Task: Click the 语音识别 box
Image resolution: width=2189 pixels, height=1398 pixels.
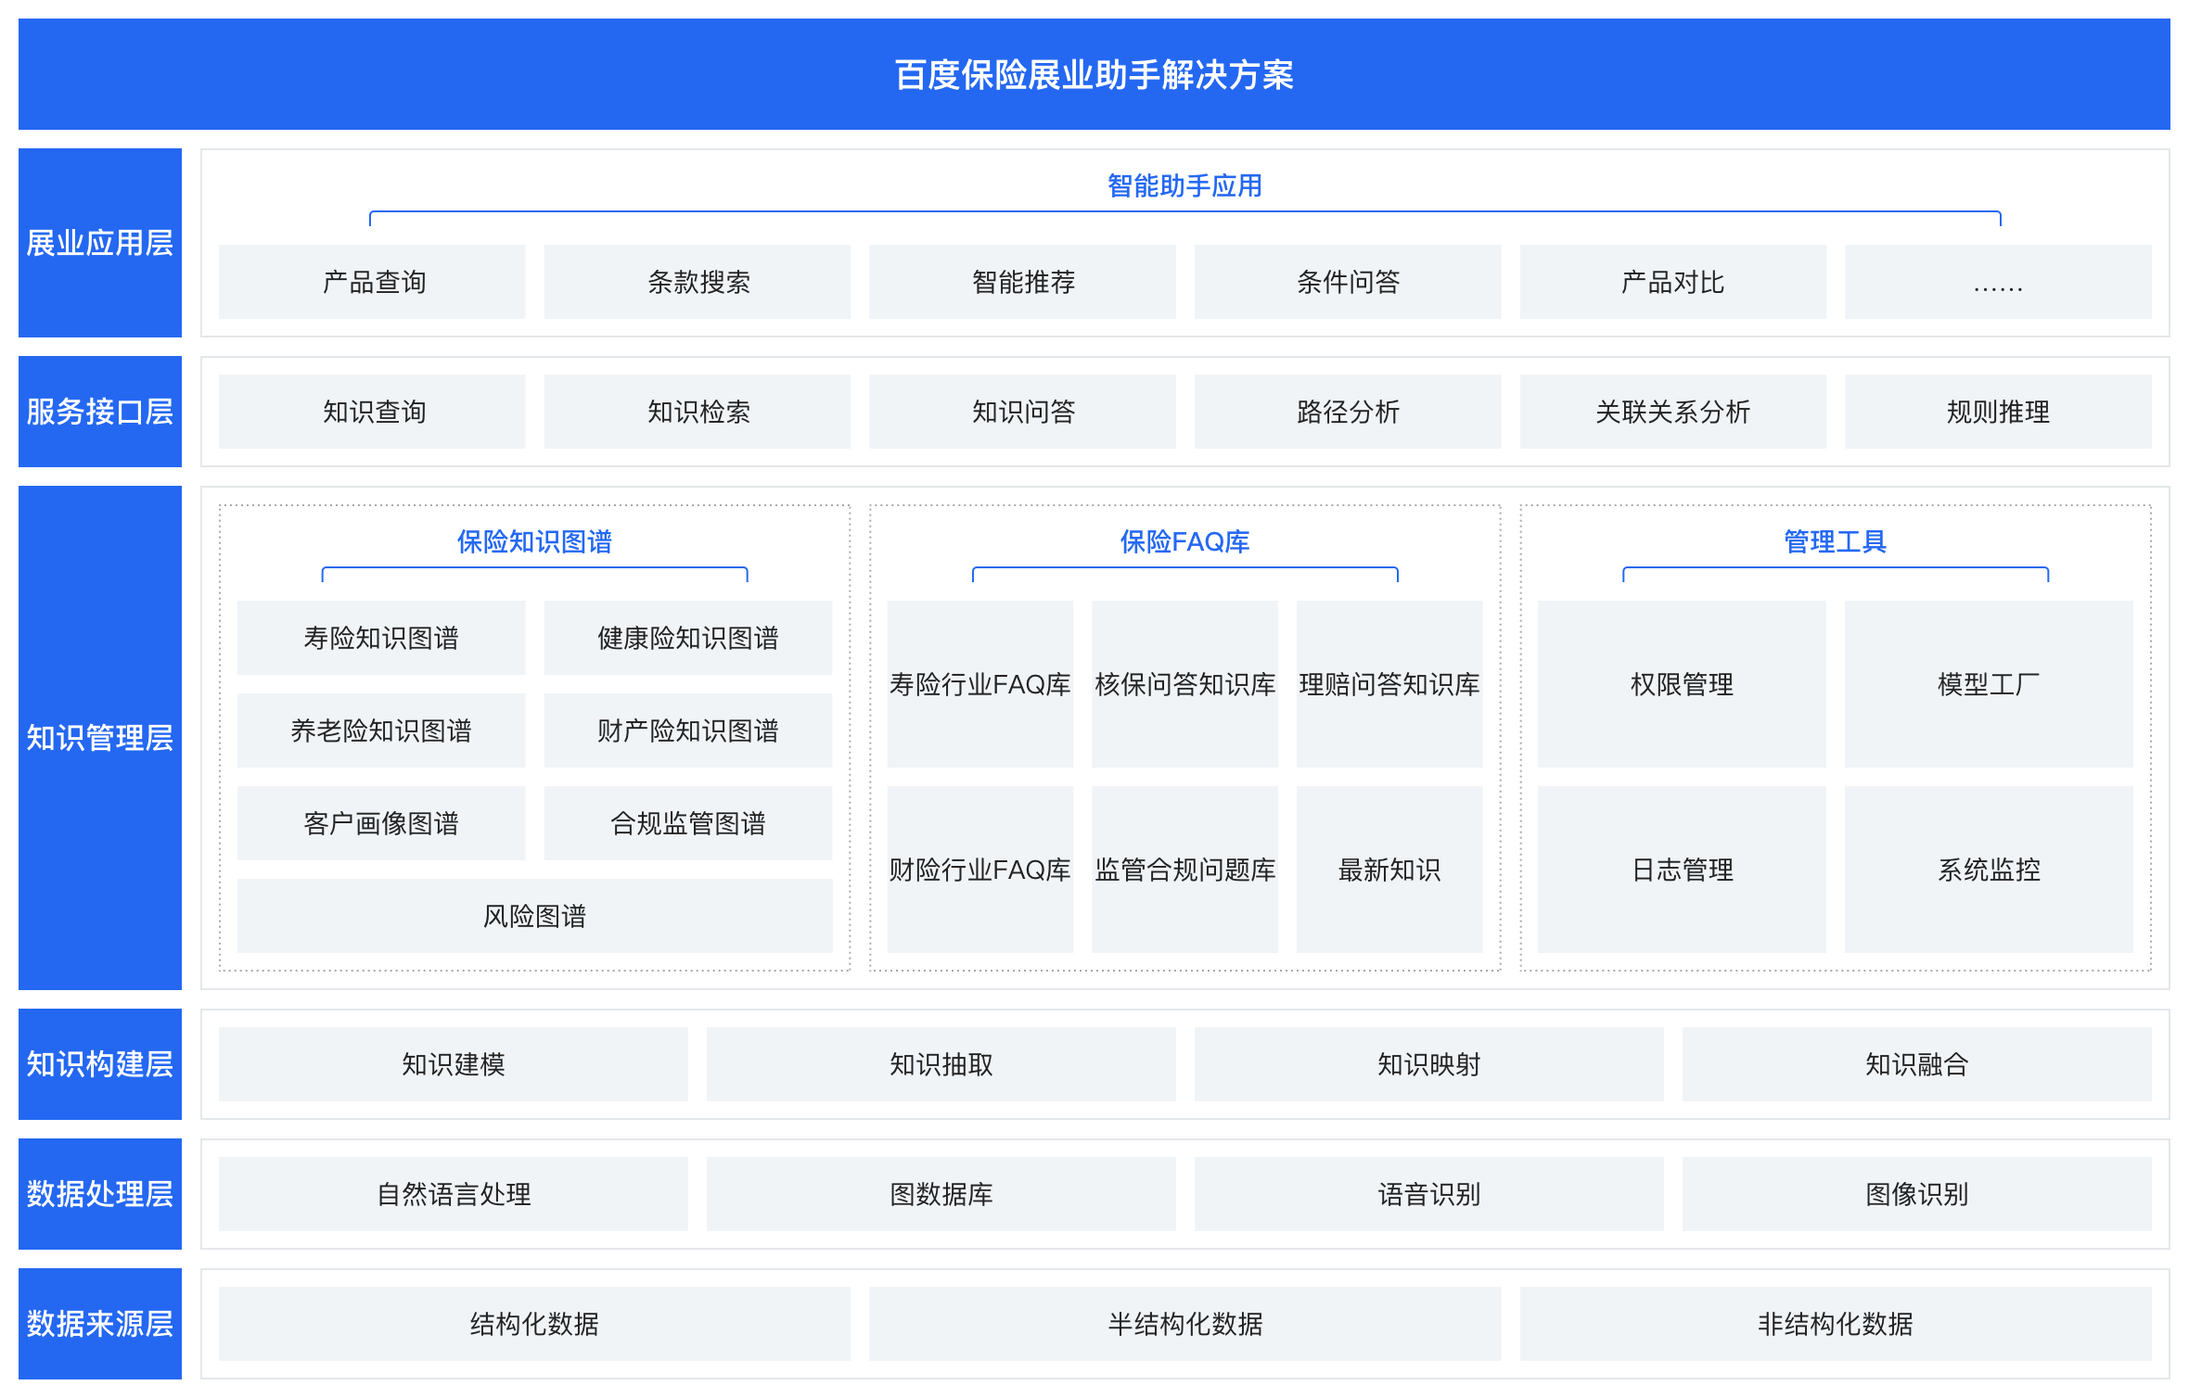Action: [x=1429, y=1194]
